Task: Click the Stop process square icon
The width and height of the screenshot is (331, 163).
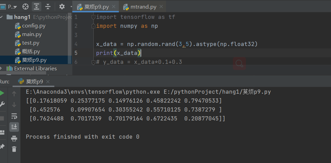Action: [2, 118]
